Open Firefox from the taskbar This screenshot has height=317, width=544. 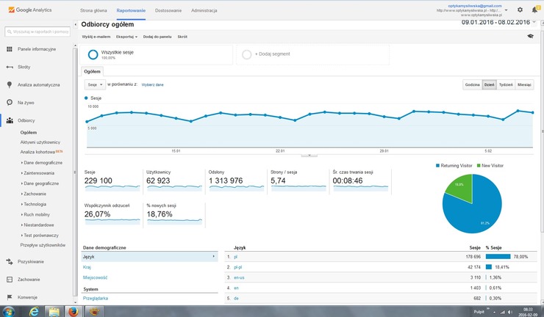[x=74, y=311]
